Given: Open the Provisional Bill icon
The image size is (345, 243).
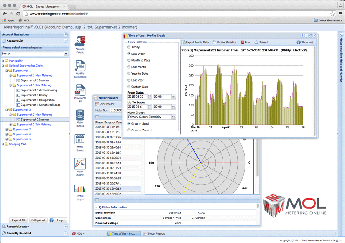Looking at the screenshot, I should pyautogui.click(x=80, y=91).
